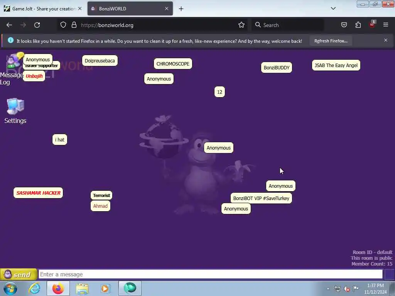Click the Firefox forward arrow
The width and height of the screenshot is (395, 296).
23,25
